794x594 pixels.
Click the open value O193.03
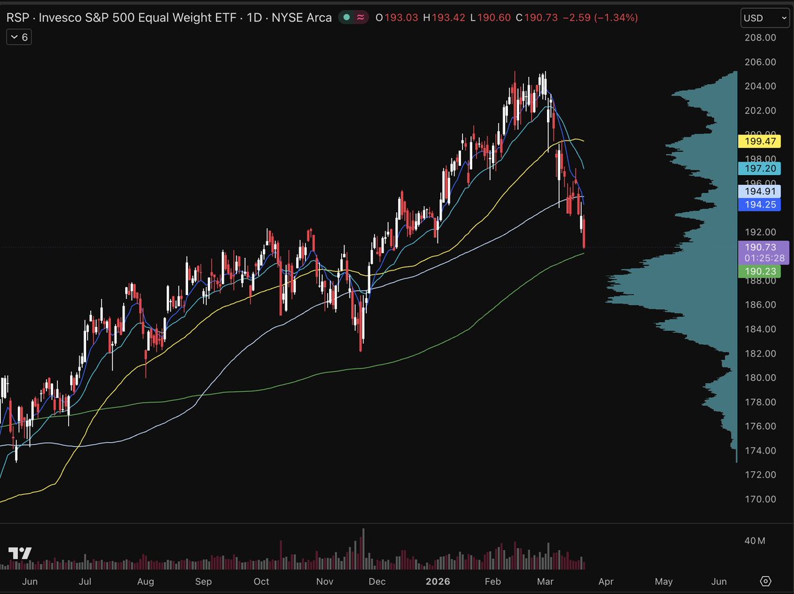[x=397, y=18]
